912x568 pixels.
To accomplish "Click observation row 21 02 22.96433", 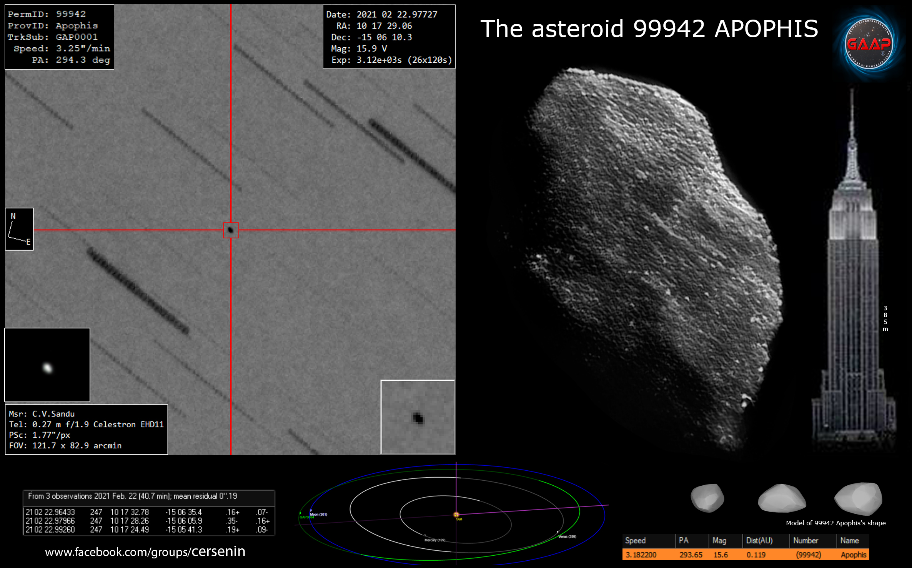I will pyautogui.click(x=148, y=512).
